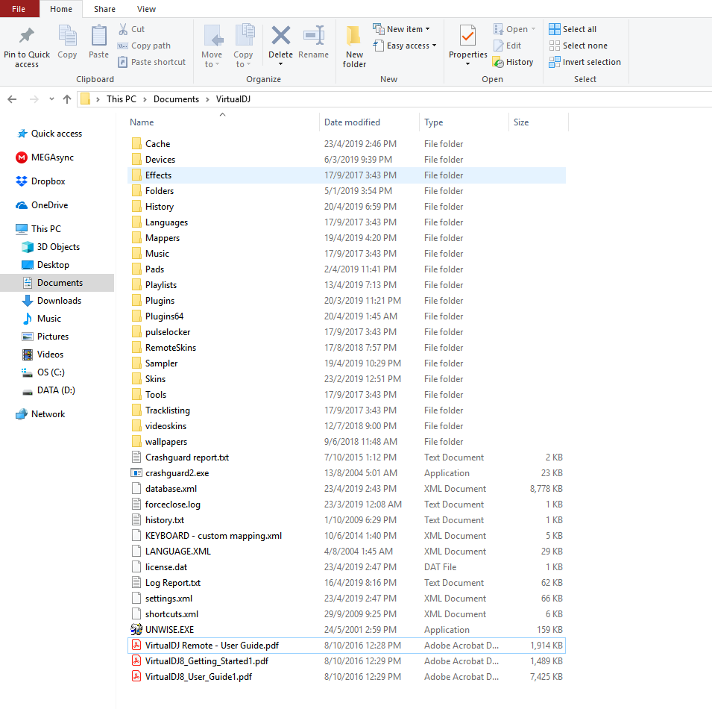Screen dimensions: 712x709
Task: Open the New item dropdown
Action: tap(402, 29)
